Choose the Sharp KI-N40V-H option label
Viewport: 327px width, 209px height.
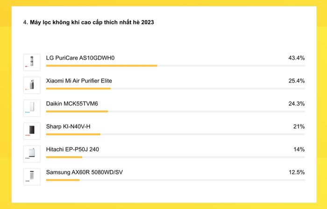[x=68, y=126]
